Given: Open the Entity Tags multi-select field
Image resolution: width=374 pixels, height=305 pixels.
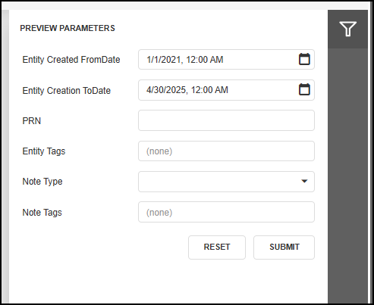Looking at the screenshot, I should [226, 151].
